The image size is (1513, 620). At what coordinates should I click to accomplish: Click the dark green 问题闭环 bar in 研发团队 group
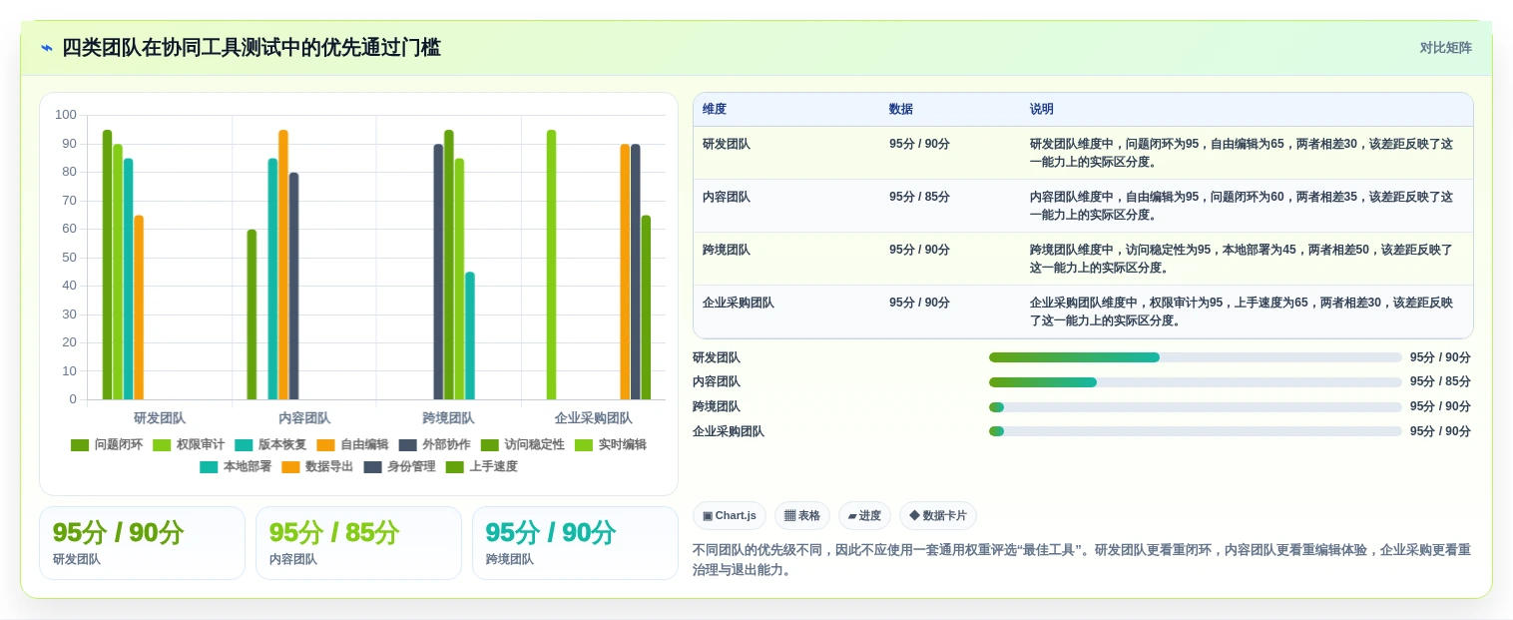coord(107,265)
